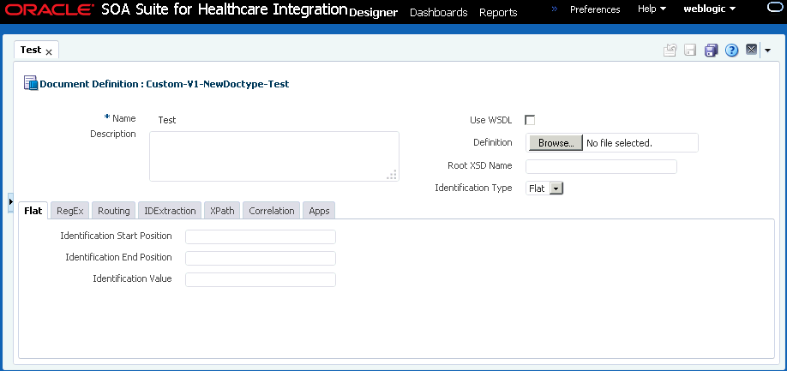The height and width of the screenshot is (371, 787).
Task: Open the Help menu dropdown
Action: point(652,9)
